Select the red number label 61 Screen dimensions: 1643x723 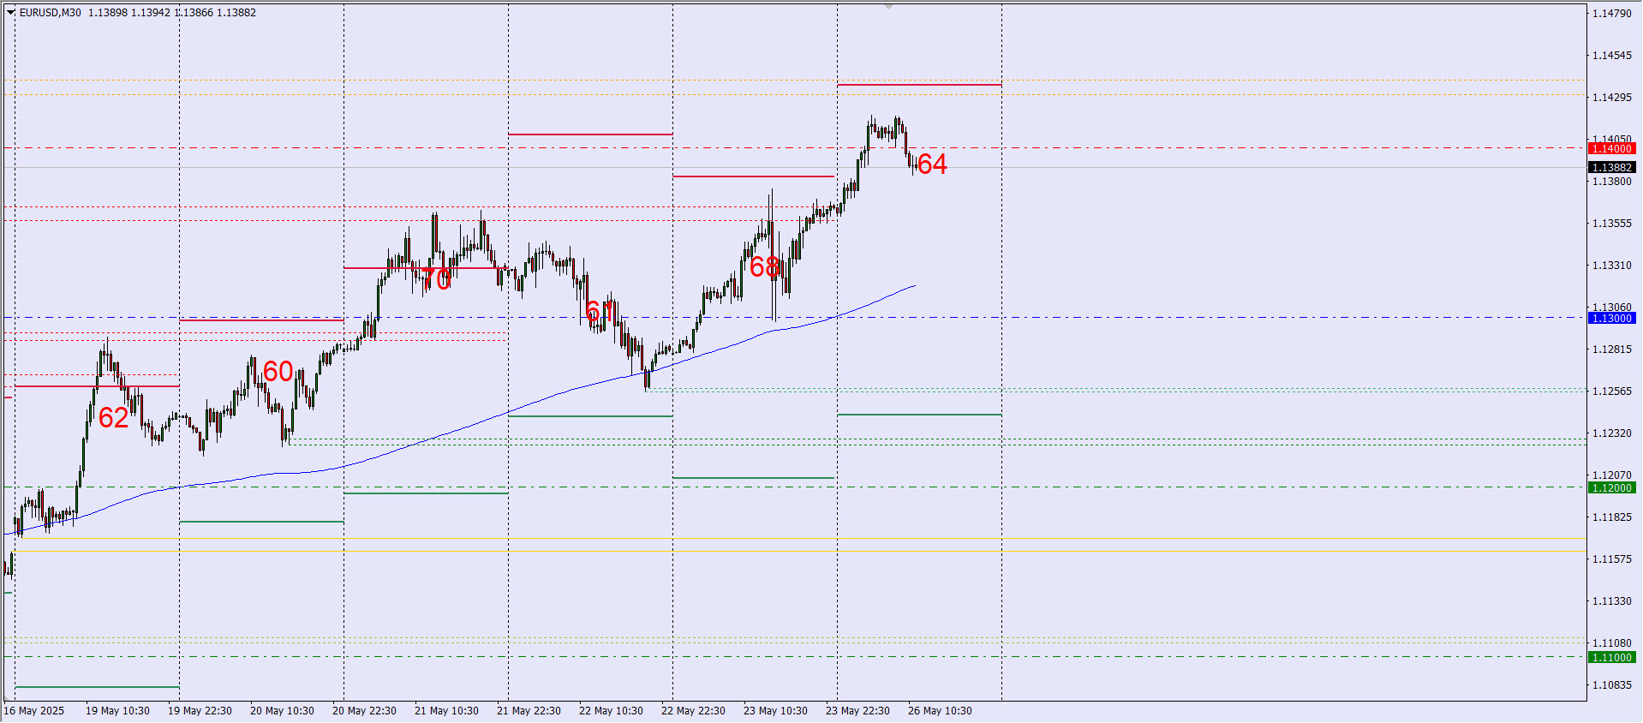(600, 311)
